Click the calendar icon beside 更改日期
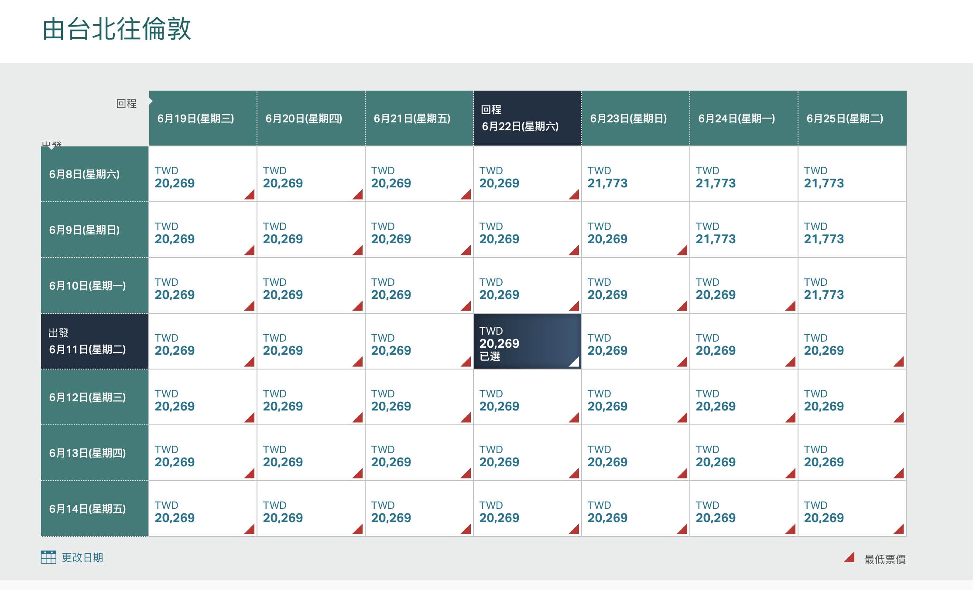 point(48,557)
